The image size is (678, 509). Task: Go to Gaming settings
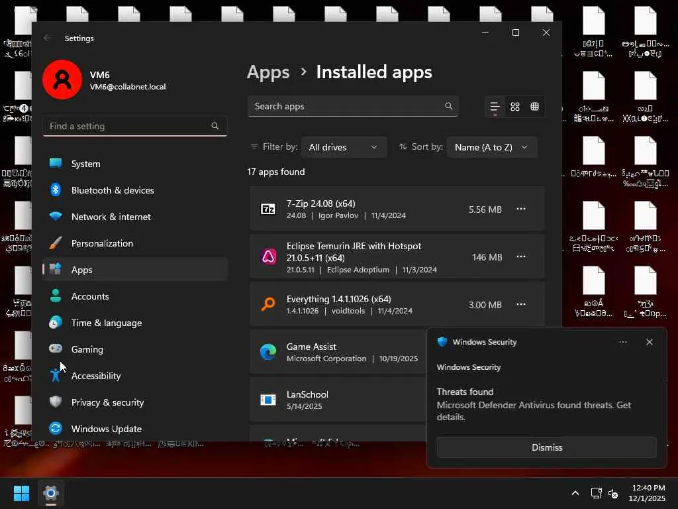pos(135,349)
